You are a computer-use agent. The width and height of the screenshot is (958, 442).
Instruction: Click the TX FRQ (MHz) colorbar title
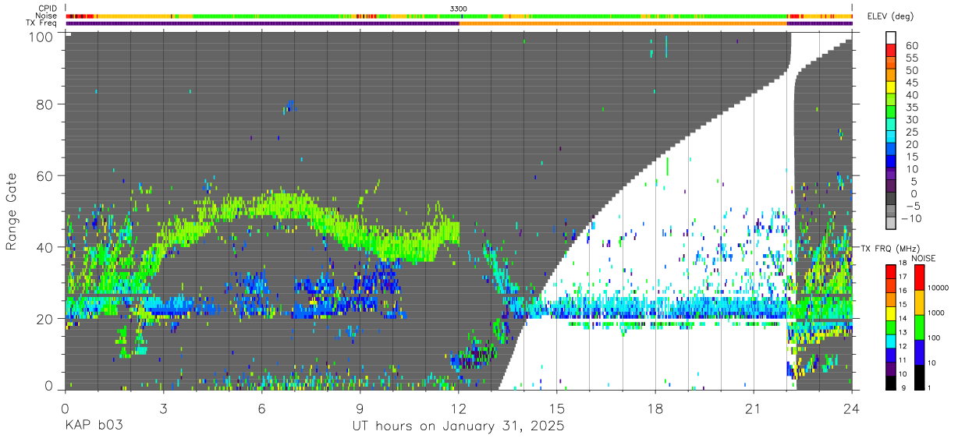pyautogui.click(x=890, y=248)
